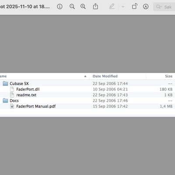Click the date 10 Sep 2006 04:21
Screen dimensions: 175x175
pos(110,89)
